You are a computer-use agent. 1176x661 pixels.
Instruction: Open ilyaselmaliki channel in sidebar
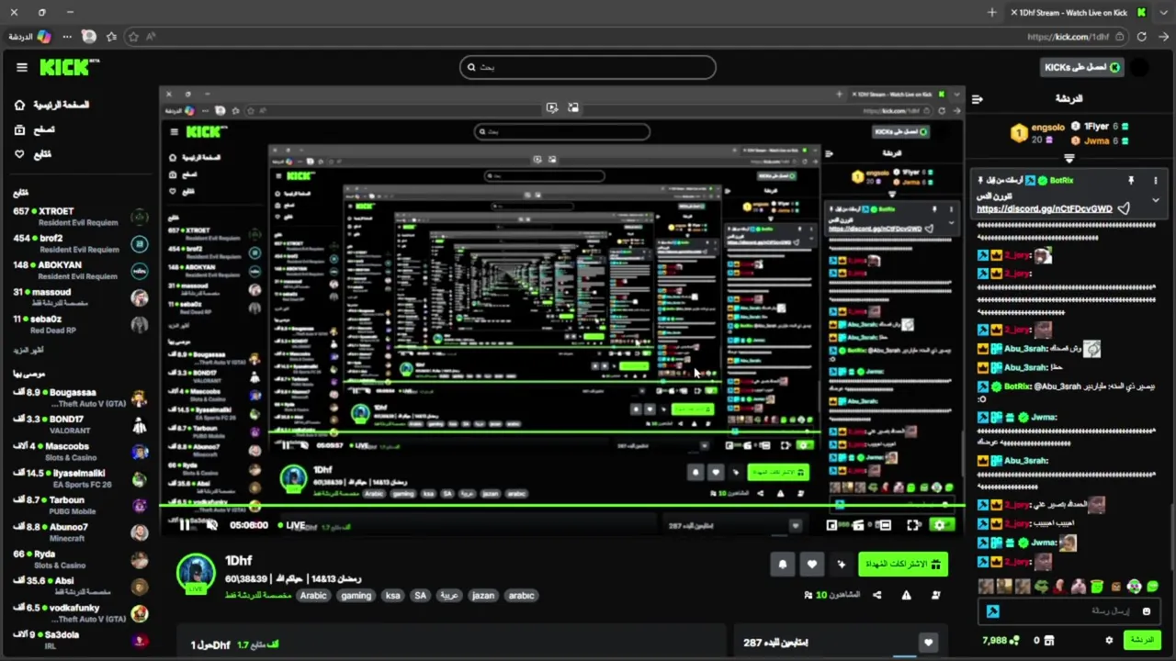[80, 478]
